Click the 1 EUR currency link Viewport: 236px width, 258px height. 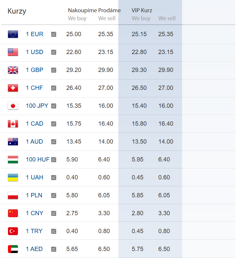[x=35, y=34]
